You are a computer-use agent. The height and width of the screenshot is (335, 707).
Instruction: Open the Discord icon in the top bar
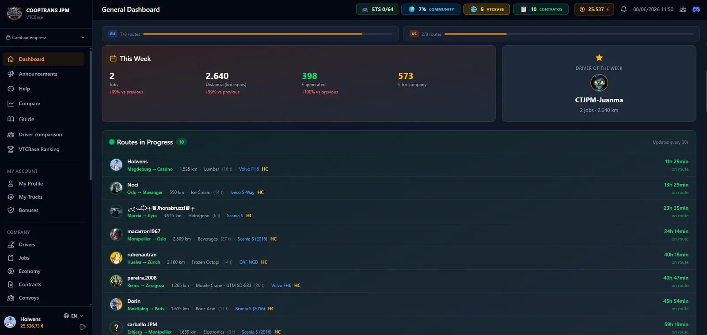(696, 9)
